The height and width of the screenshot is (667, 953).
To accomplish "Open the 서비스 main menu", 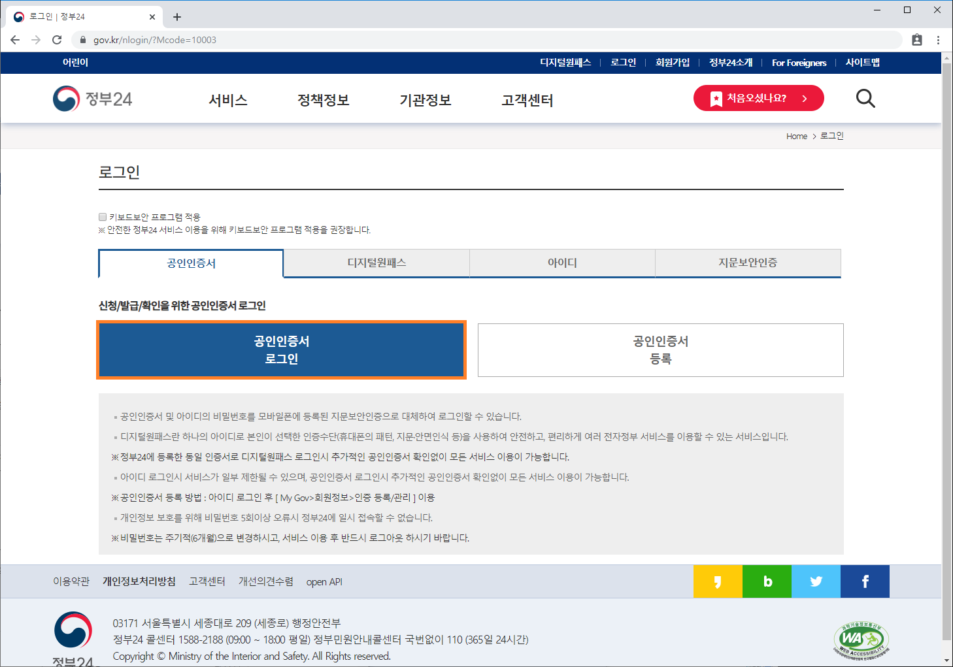I will point(228,100).
